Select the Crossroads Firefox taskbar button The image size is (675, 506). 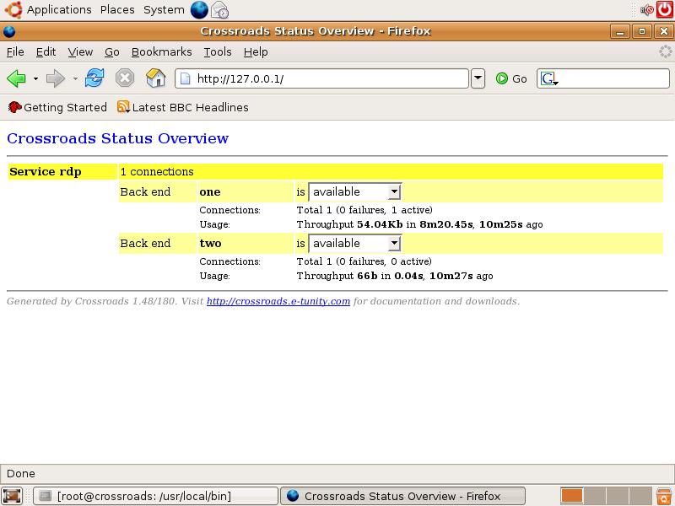coord(403,496)
